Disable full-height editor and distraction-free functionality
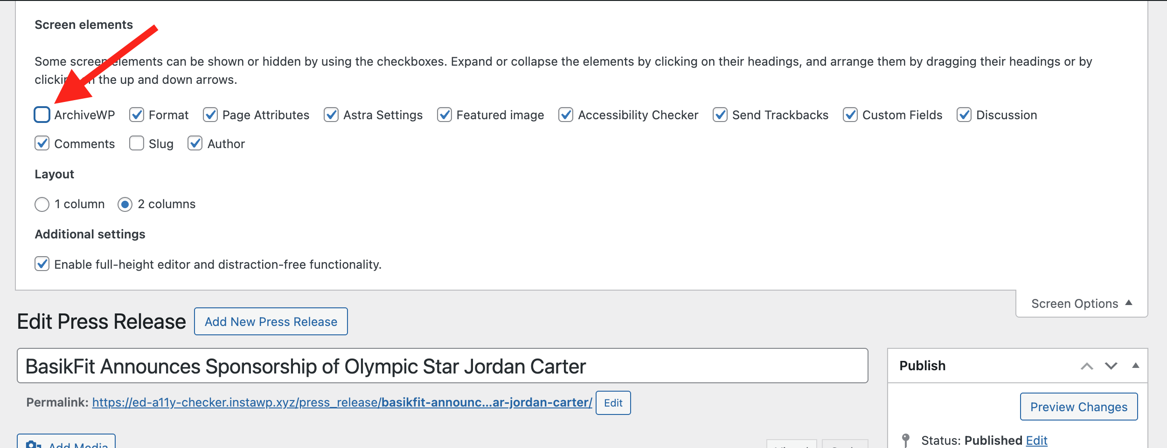 42,264
